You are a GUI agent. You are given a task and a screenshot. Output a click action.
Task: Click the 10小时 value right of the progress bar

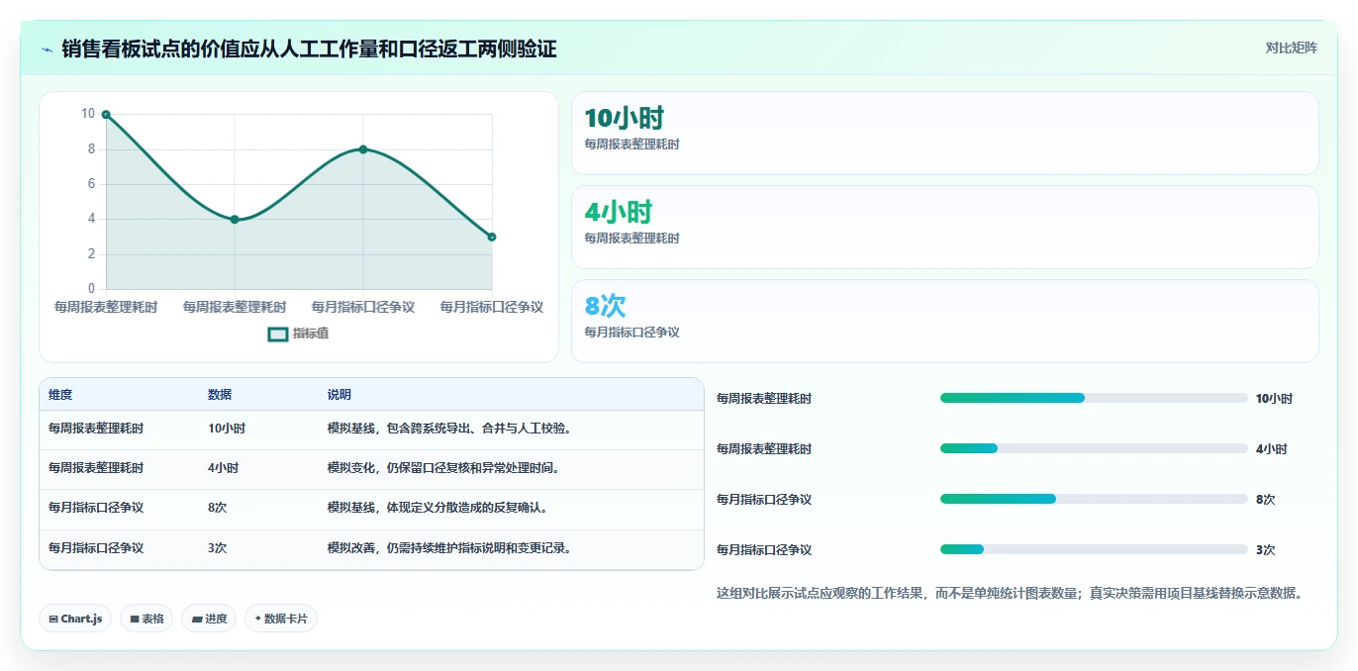pyautogui.click(x=1274, y=399)
